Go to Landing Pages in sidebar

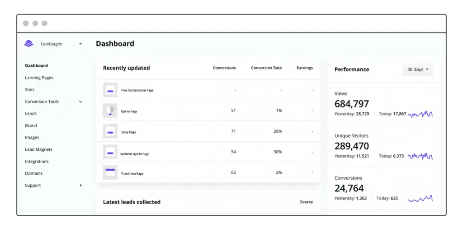click(x=39, y=78)
